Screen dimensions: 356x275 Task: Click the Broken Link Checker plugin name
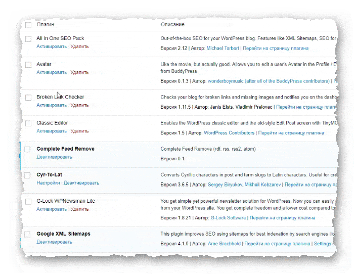(x=60, y=97)
